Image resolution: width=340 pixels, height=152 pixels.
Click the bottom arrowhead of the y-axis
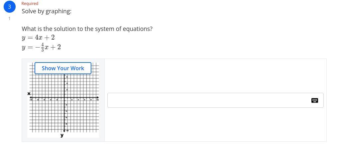(64, 131)
